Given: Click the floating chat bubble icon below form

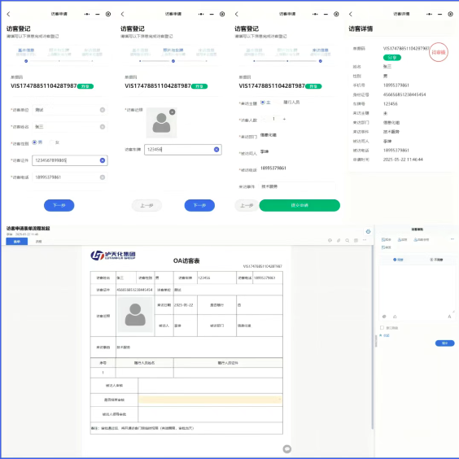Looking at the screenshot, I should 287,448.
